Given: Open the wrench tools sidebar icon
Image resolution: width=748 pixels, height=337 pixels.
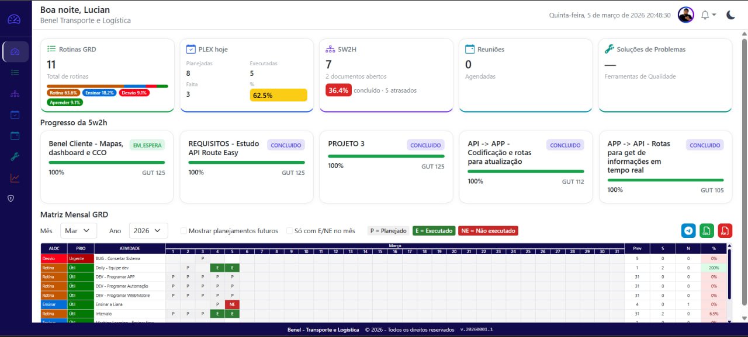Looking at the screenshot, I should [x=15, y=156].
